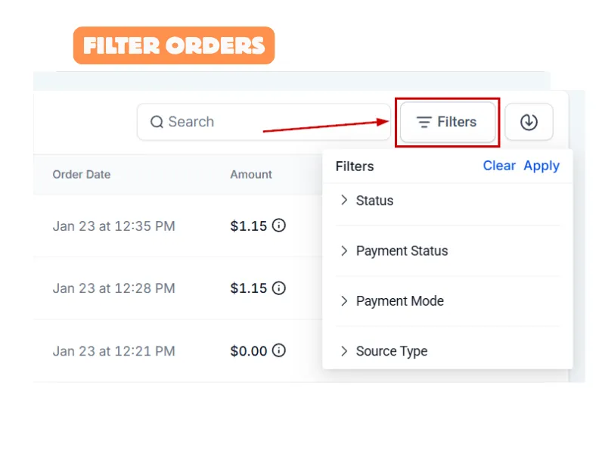Click info icon beside second $1.15 amount
This screenshot has height=454, width=605.
tap(279, 288)
